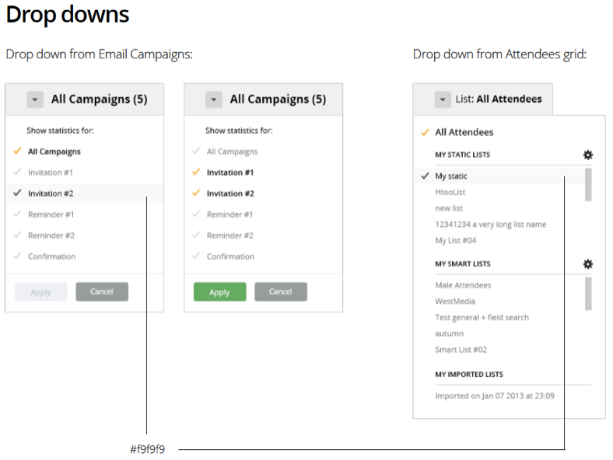Click the gear icon beside My Static Lists
Viewport: 613px width, 460px height.
coord(587,155)
